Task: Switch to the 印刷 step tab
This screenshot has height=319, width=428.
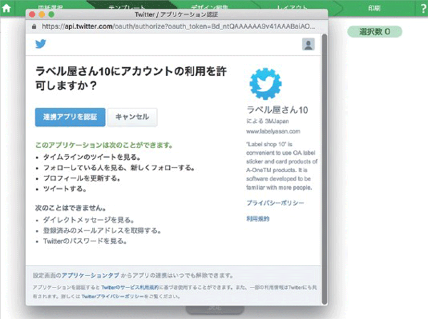Action: click(x=375, y=8)
